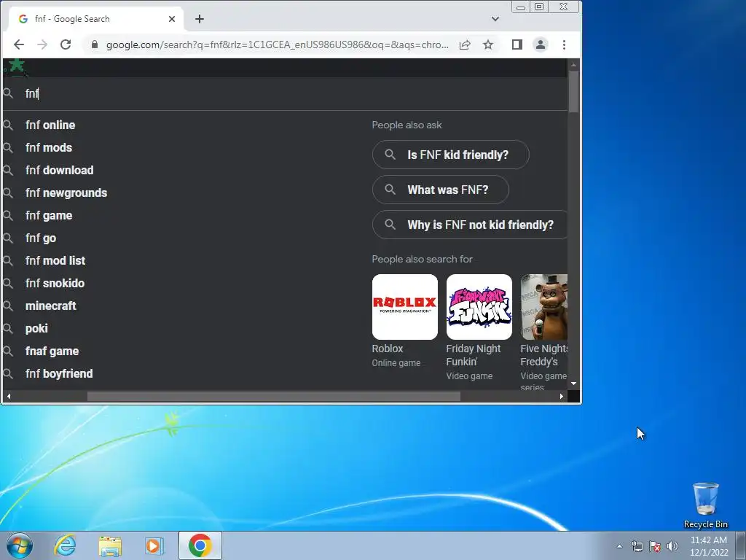Click the address bar URL

tap(277, 44)
